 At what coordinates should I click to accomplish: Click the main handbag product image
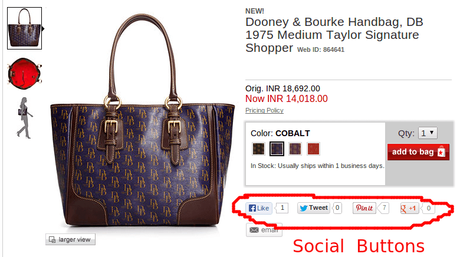[x=142, y=120]
